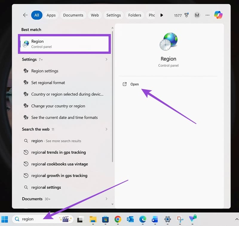Image resolution: width=239 pixels, height=226 pixels.
Task: Click Open to launch the Region control panel
Action: [134, 84]
